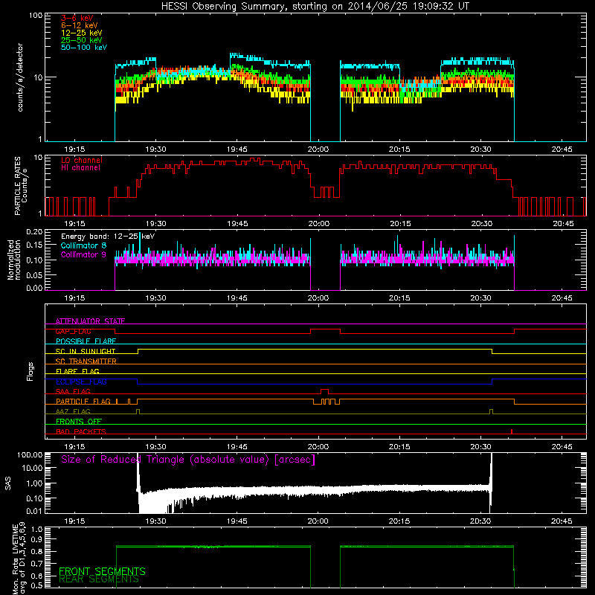This screenshot has height=595, width=595.
Task: Click the PARTICLE RATES axis label
Action: click(x=21, y=186)
